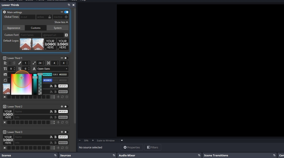Add custom font with the plus icon
This screenshot has width=284, height=158.
tap(66, 35)
